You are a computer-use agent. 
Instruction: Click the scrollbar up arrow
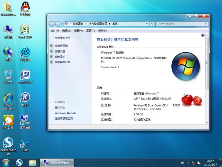pyautogui.click(x=207, y=35)
